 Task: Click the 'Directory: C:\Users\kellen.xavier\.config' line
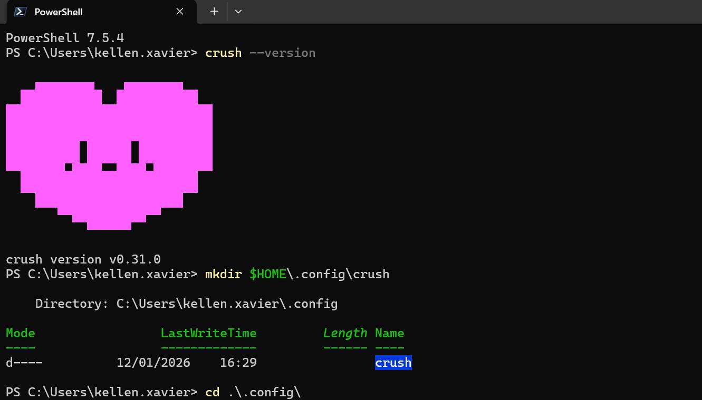[x=187, y=304]
